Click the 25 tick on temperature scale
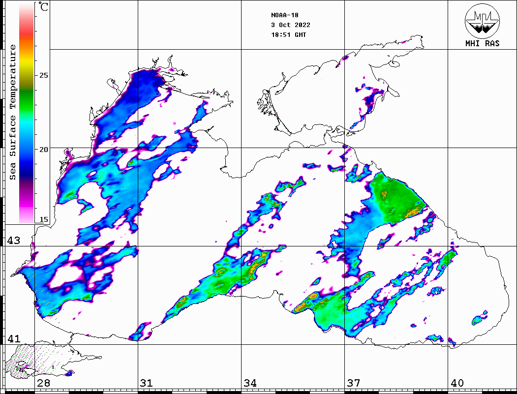517x394 pixels. pyautogui.click(x=43, y=75)
